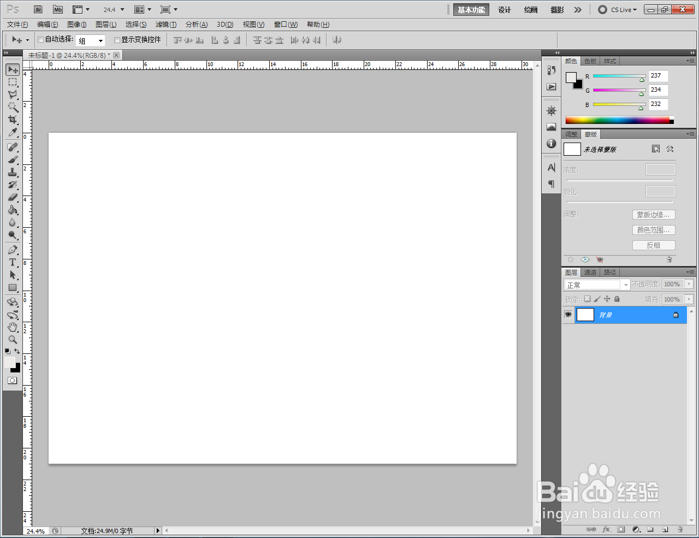Select the Paint Bucket tool
Screen dimensions: 699x538
point(13,210)
